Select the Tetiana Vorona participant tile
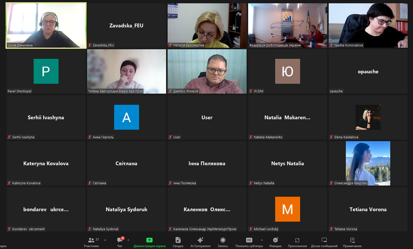This screenshot has height=249, width=413. (x=368, y=209)
